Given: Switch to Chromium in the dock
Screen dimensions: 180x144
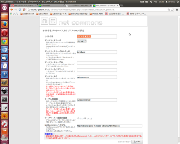Looking at the screenshot, I should (5, 49).
